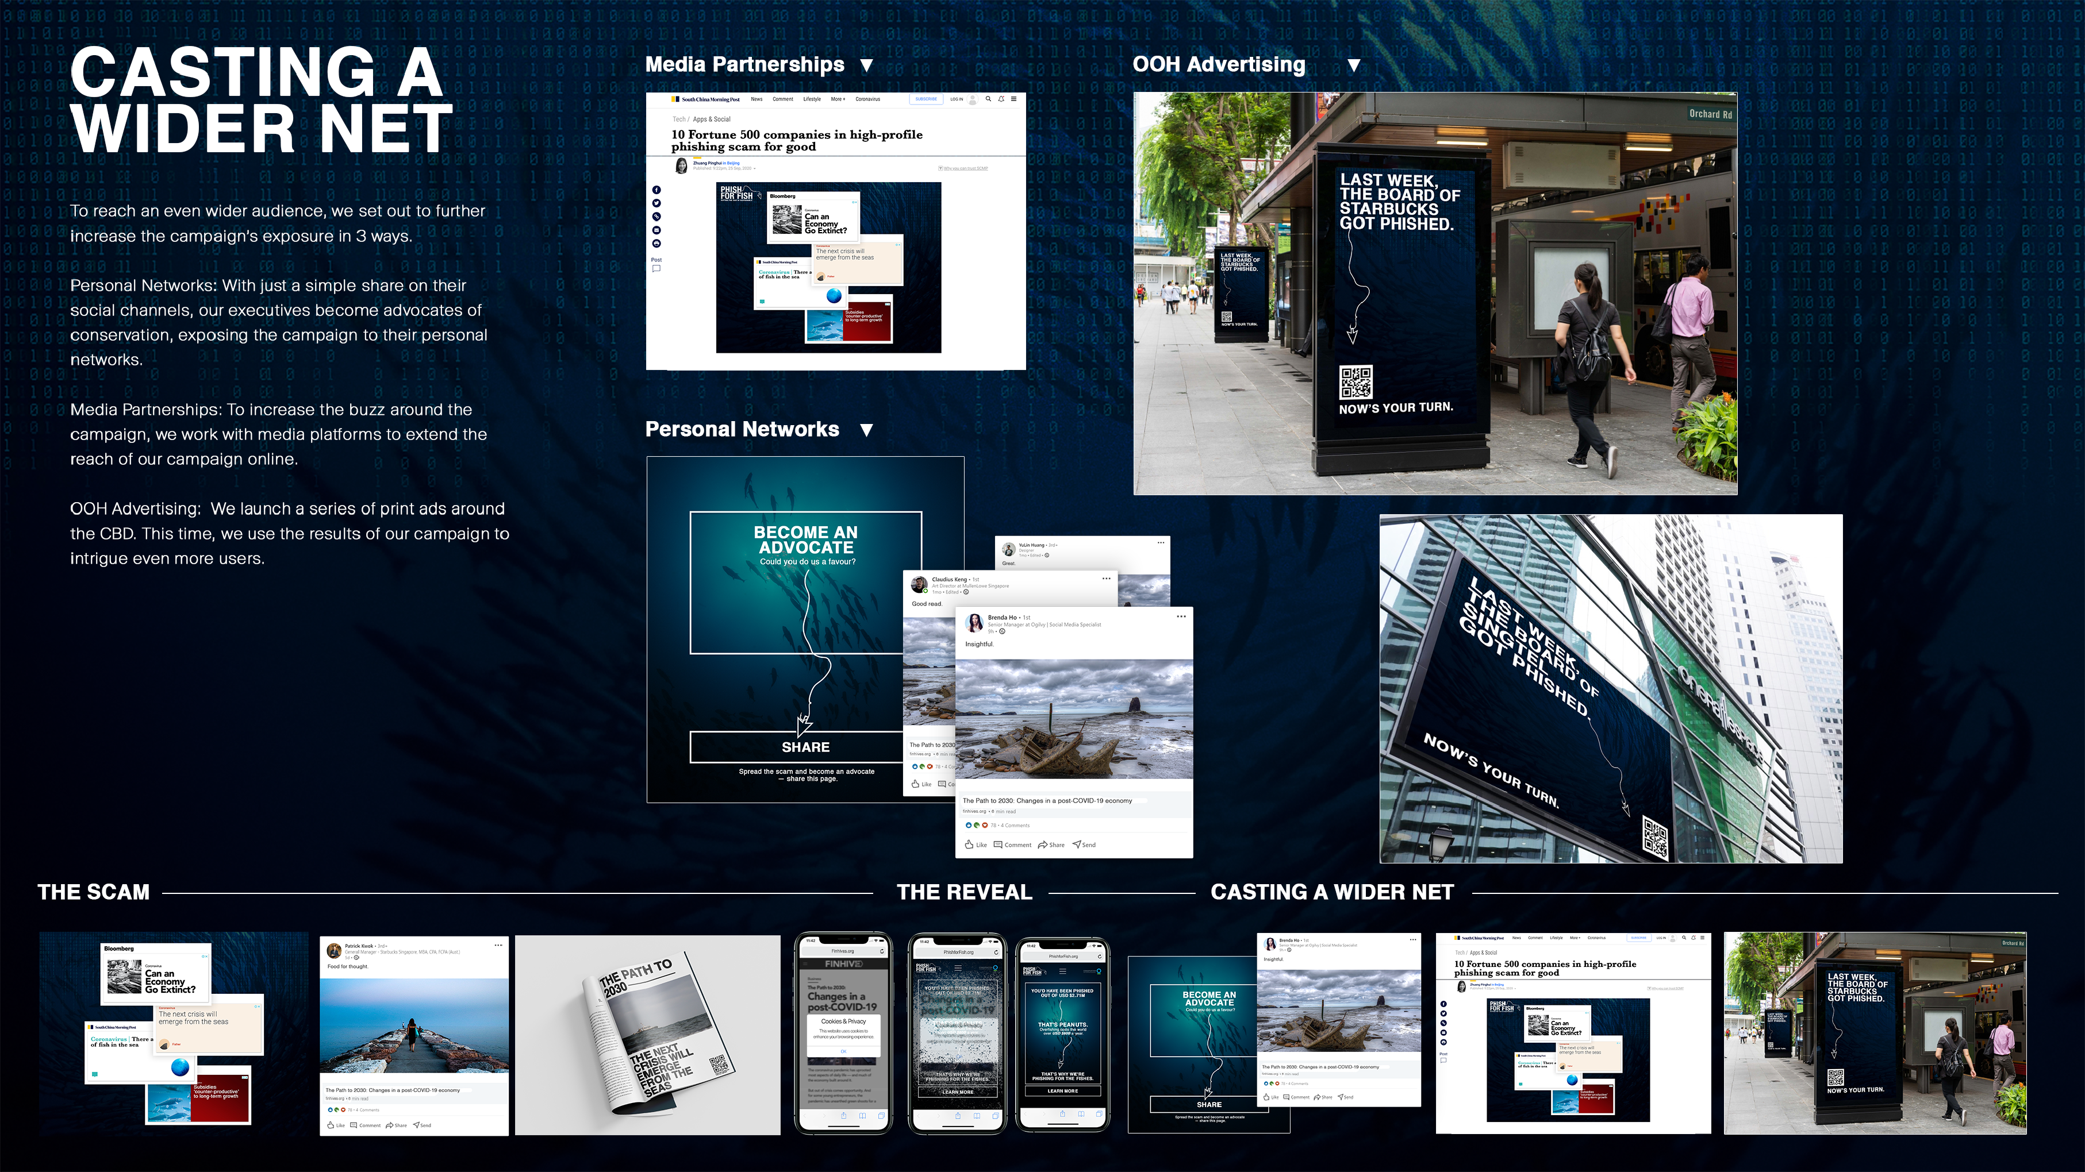Click Apps & Social breadcrumb in large SCMP article
This screenshot has height=1172, width=2085.
[712, 119]
